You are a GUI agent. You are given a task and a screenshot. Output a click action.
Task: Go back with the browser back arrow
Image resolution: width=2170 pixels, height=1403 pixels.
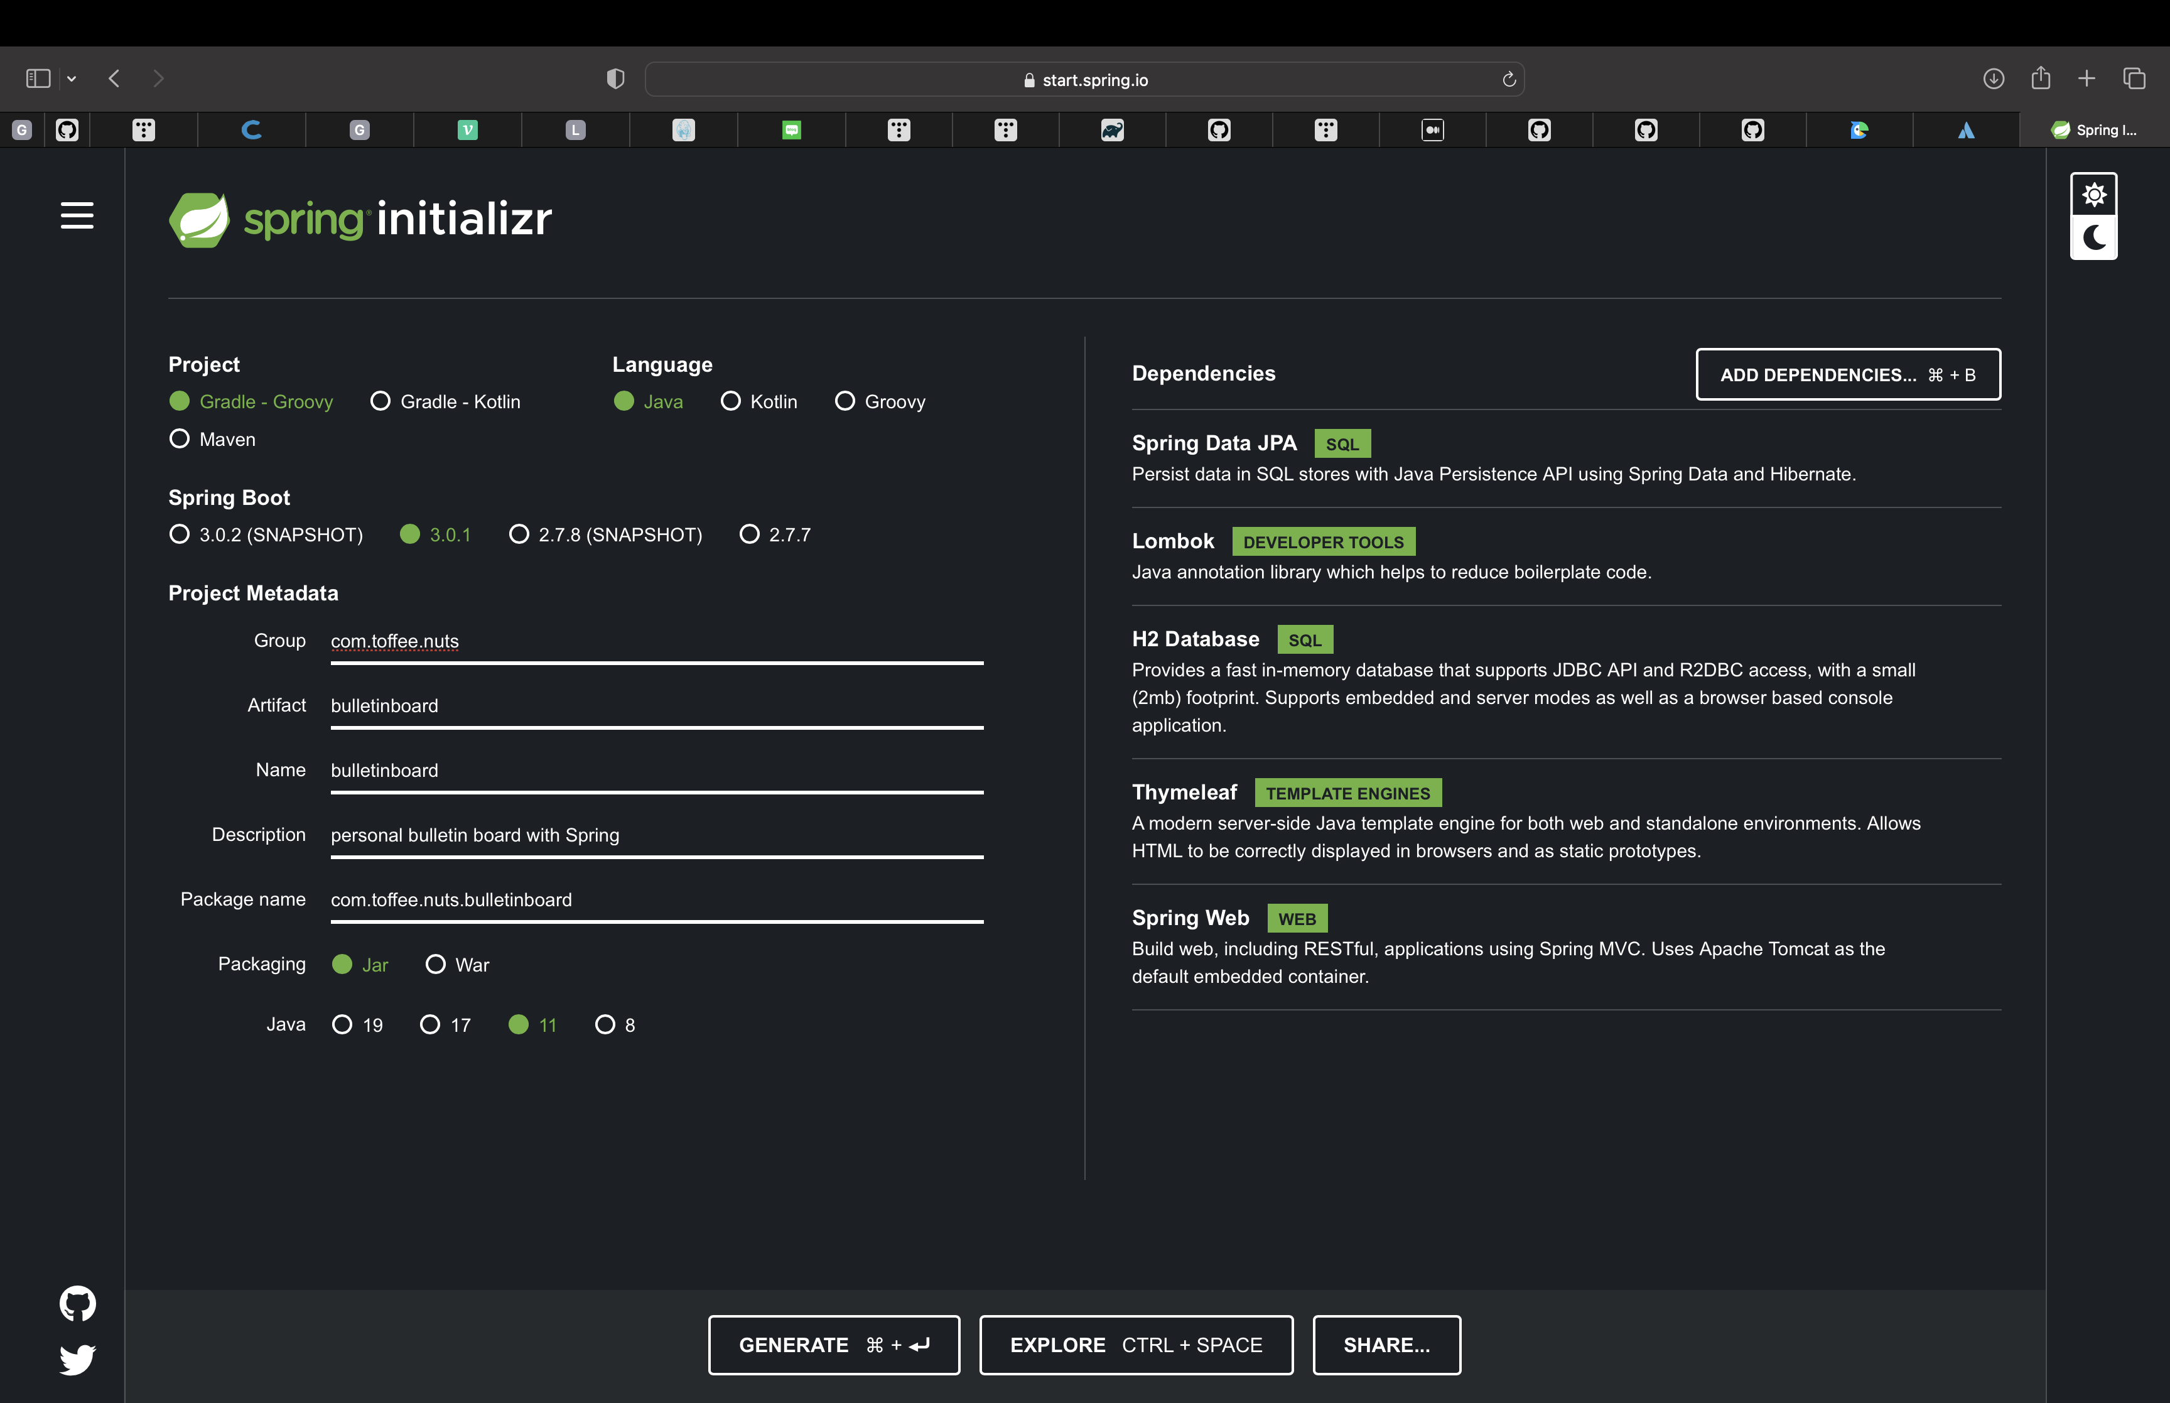(114, 79)
